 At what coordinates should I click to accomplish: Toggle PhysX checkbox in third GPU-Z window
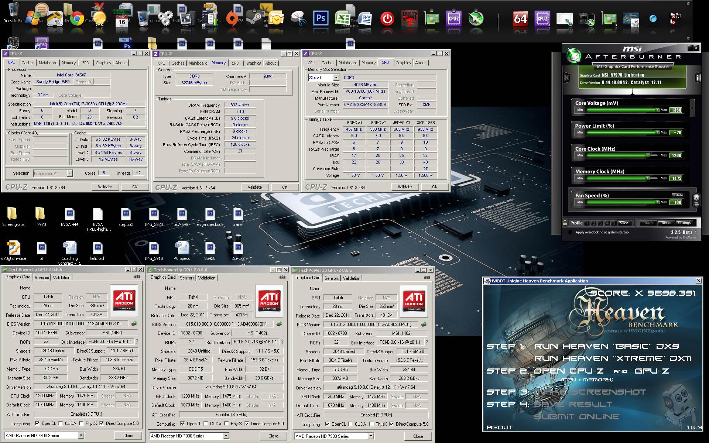click(x=371, y=424)
